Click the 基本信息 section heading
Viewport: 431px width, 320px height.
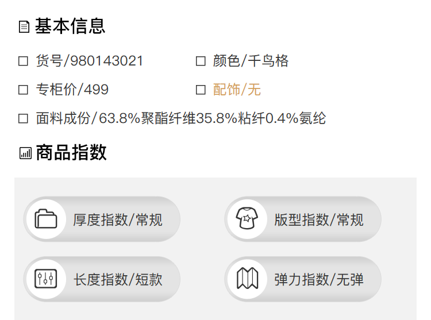click(x=70, y=26)
